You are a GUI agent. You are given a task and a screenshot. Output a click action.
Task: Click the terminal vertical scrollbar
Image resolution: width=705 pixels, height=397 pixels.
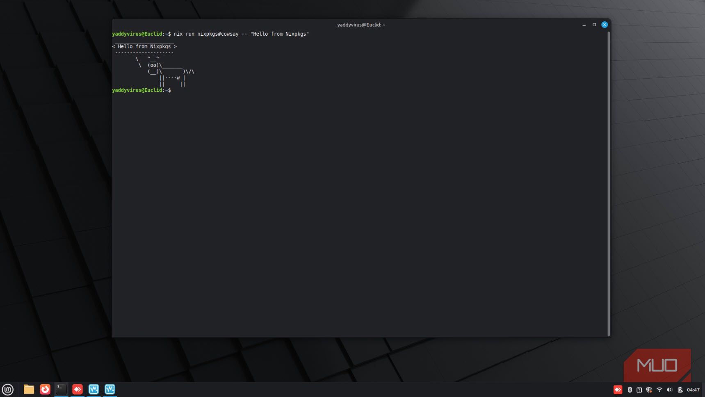pyautogui.click(x=609, y=184)
